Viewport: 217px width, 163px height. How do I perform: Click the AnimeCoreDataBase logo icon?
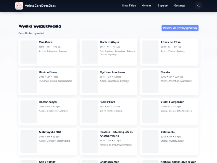[x=19, y=6]
